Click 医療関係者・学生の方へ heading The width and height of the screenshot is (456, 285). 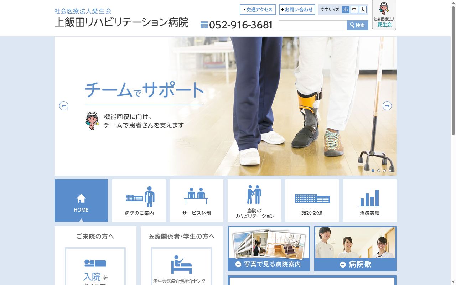pyautogui.click(x=181, y=237)
